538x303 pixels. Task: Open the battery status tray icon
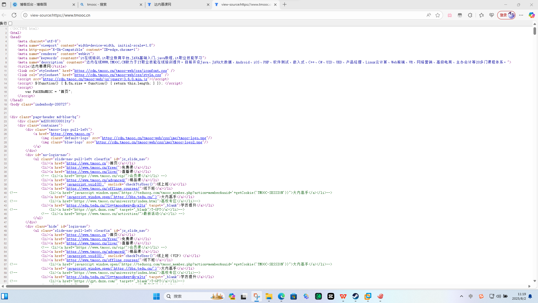click(x=505, y=296)
